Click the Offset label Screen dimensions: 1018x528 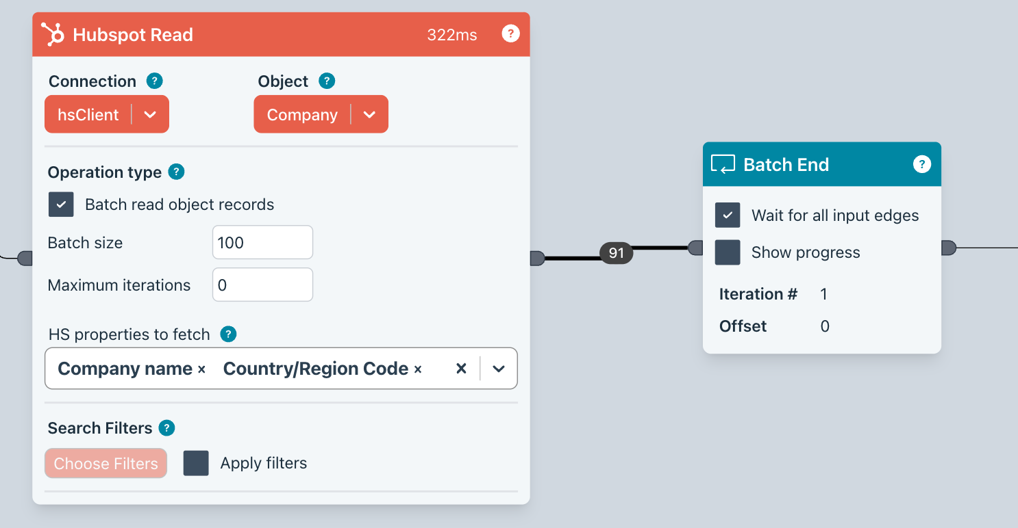click(743, 326)
